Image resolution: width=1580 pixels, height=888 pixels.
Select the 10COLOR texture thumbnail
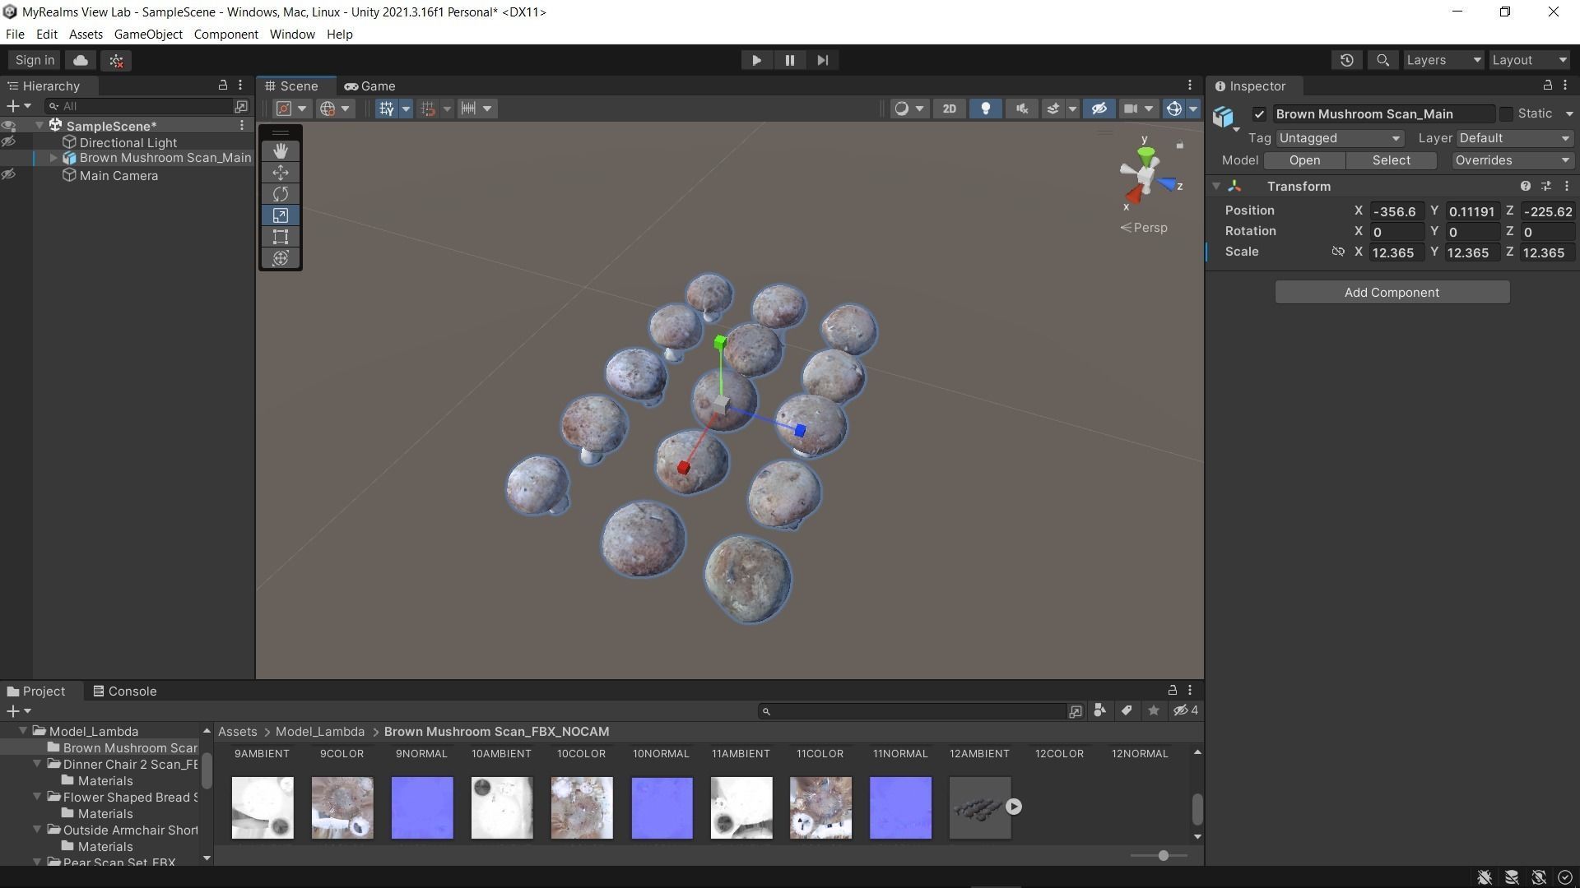582,807
